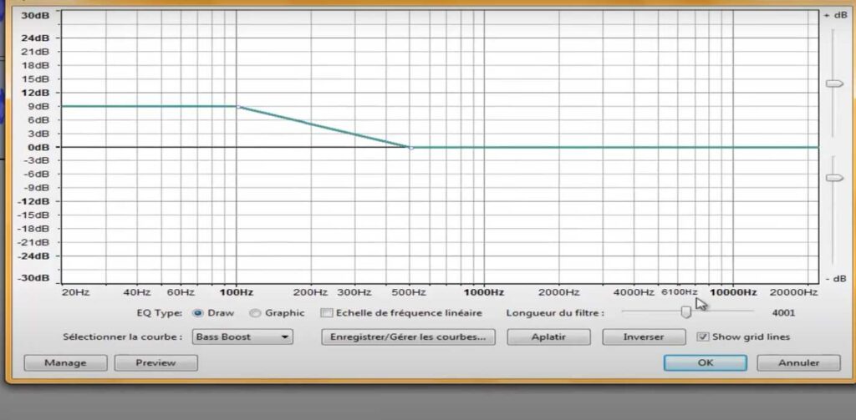
Task: Click the filter length value 4001
Action: pyautogui.click(x=783, y=313)
